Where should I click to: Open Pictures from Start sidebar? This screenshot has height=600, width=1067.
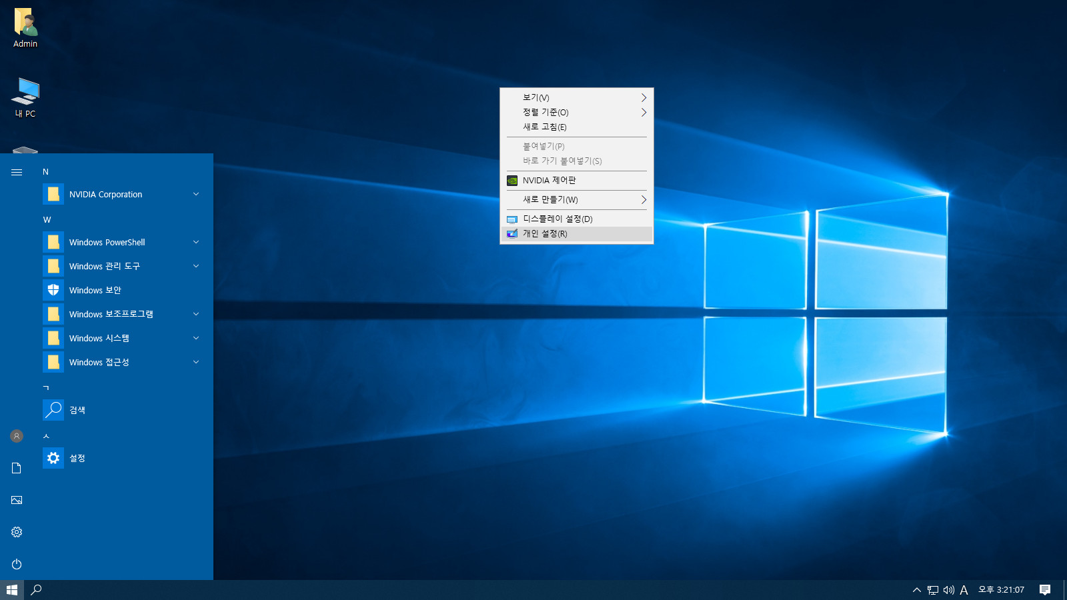coord(17,500)
